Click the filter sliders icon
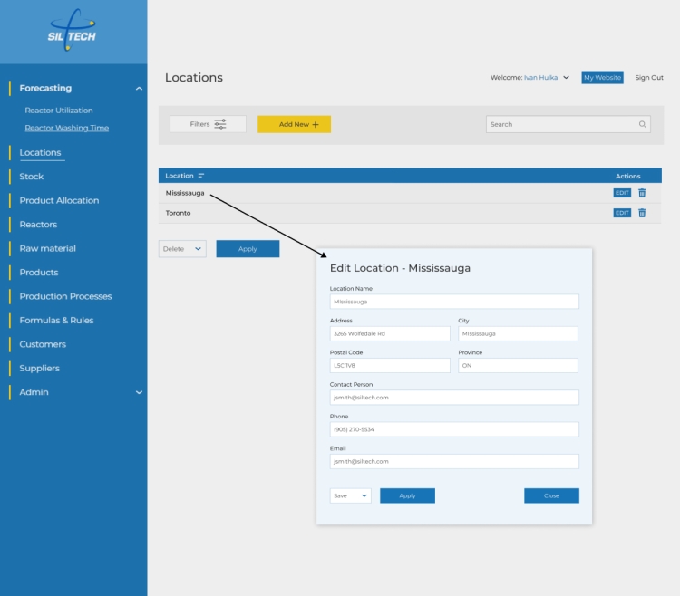 click(220, 124)
